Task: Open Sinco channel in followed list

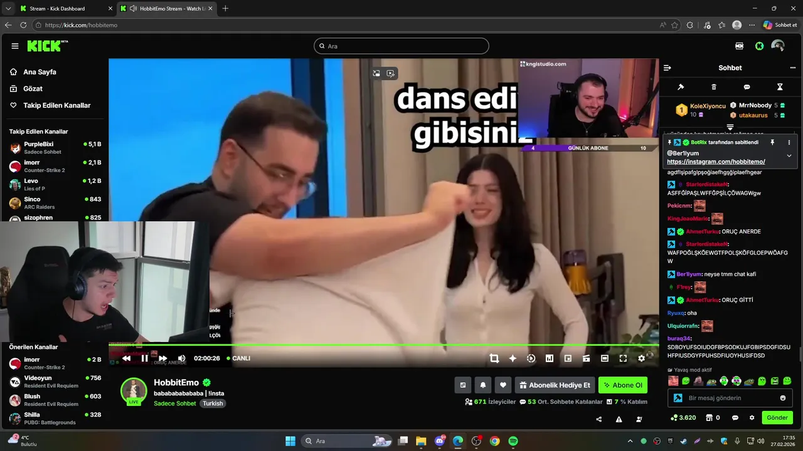Action: (55, 203)
